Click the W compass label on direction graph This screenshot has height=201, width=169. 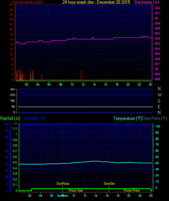pos(160,95)
